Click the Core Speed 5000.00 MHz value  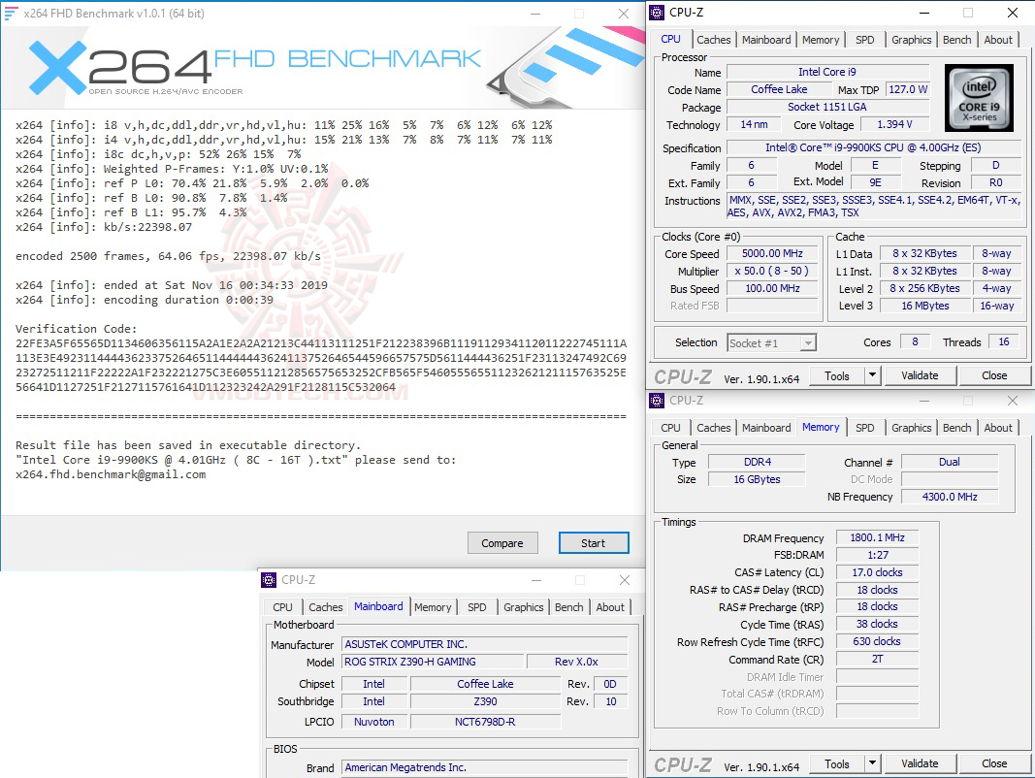(772, 254)
